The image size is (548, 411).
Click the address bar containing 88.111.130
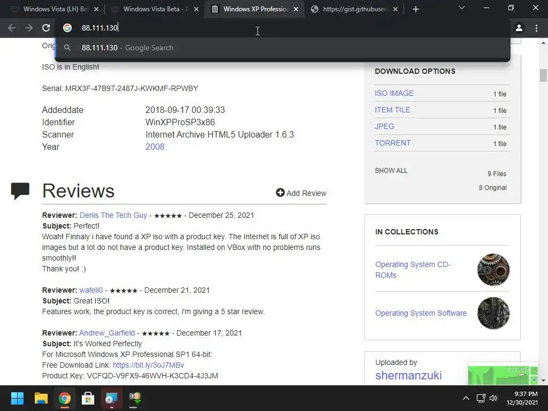point(283,28)
